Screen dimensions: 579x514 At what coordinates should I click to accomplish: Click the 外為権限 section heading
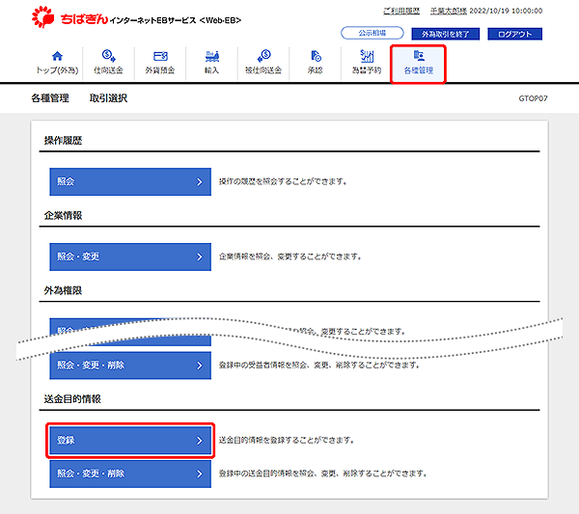pos(63,291)
